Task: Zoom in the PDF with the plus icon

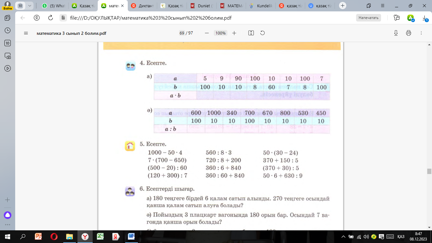Action: pos(234,33)
